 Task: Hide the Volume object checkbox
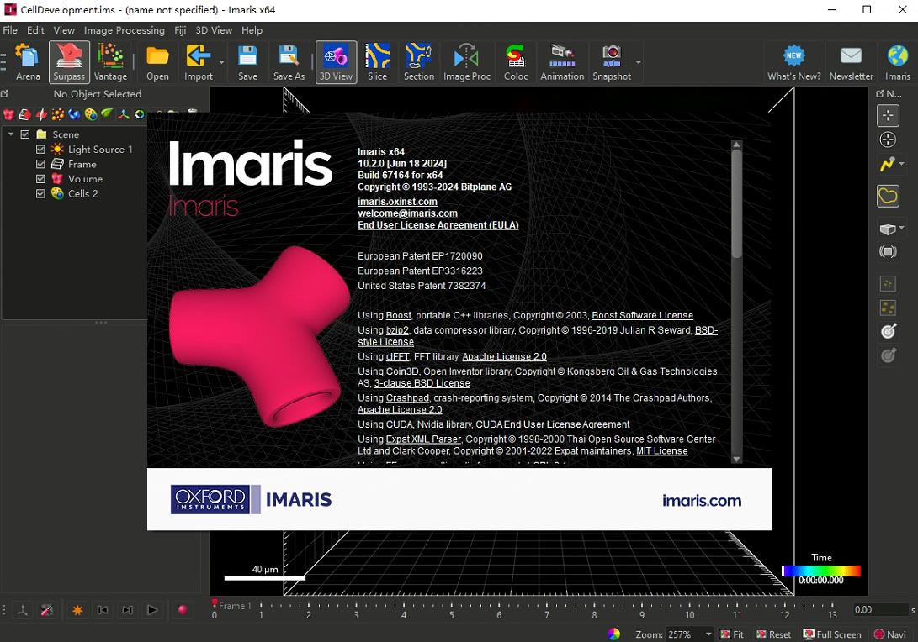(40, 178)
